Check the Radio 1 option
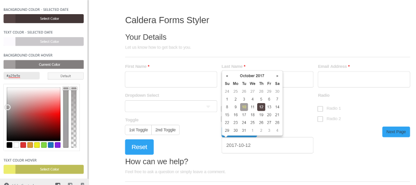This screenshot has height=185, width=416. [x=320, y=109]
